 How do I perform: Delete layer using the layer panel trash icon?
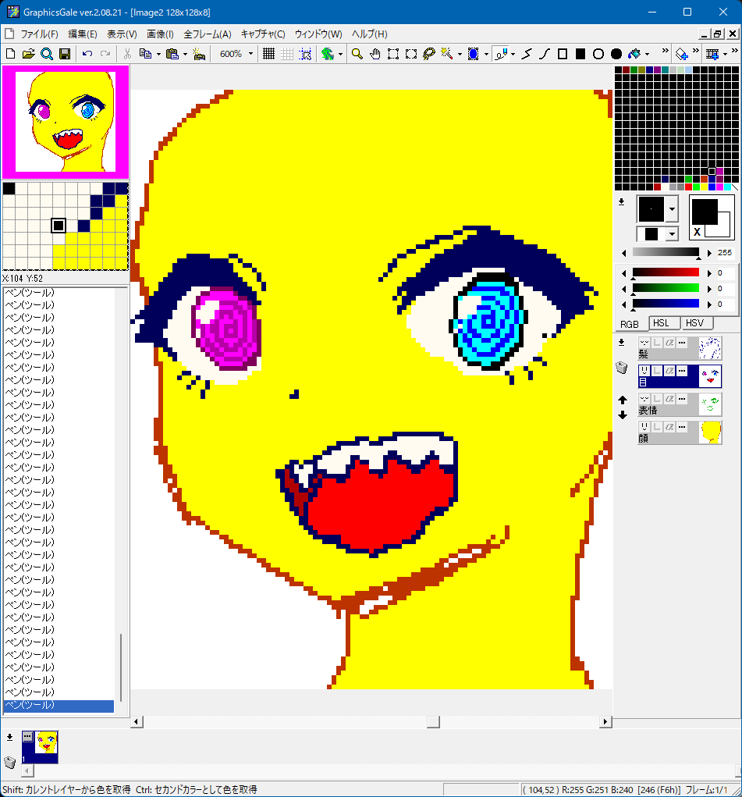[622, 368]
